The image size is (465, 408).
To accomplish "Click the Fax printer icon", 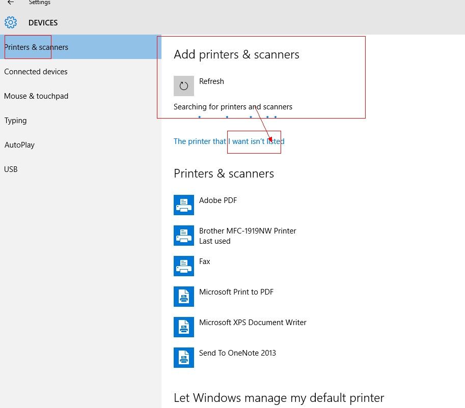I will pyautogui.click(x=184, y=266).
